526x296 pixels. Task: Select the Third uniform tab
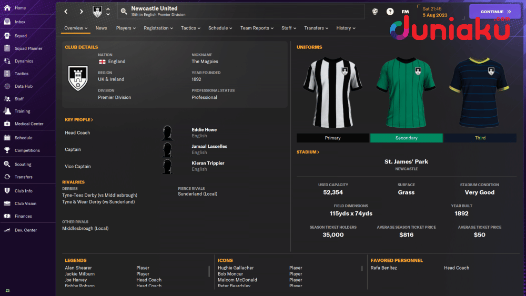[x=480, y=138]
